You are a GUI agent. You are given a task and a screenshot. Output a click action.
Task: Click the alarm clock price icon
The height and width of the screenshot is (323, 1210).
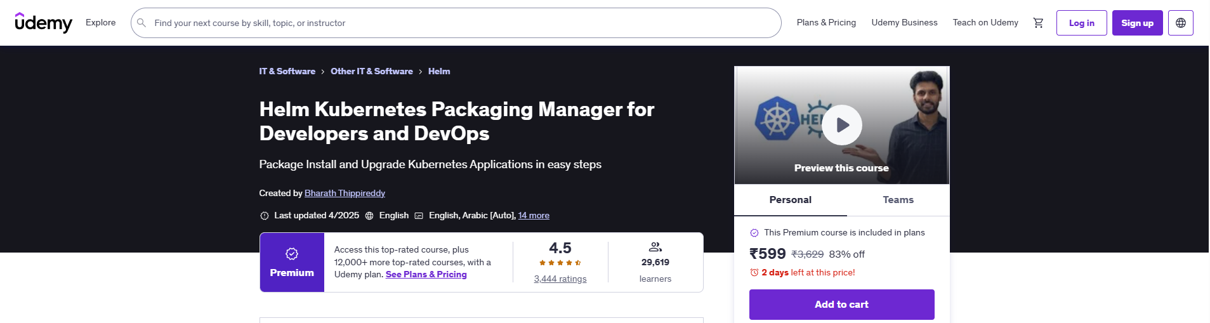[754, 272]
